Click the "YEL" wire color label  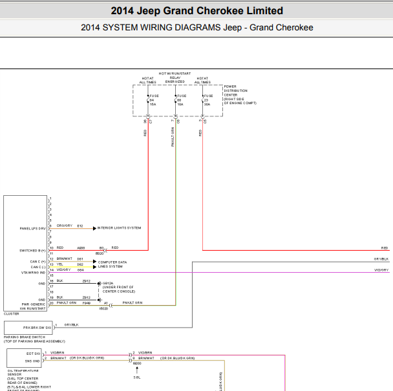[59, 264]
